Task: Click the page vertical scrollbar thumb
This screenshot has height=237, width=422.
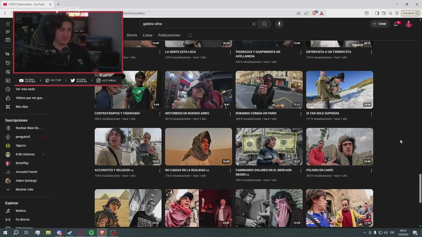Action: (420, 188)
